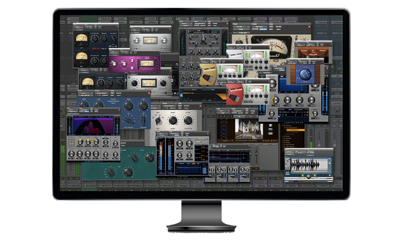Click the first yellow-ringed knob on the multiband plugin

tap(80, 141)
